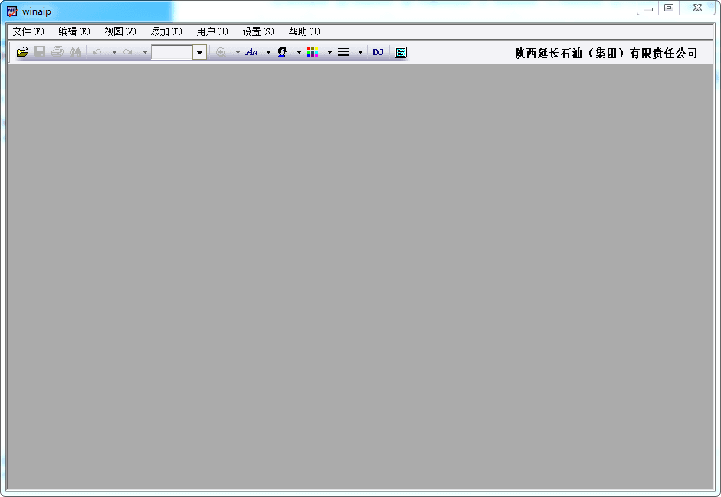
Task: Open the 设置(S) menu
Action: [x=258, y=31]
